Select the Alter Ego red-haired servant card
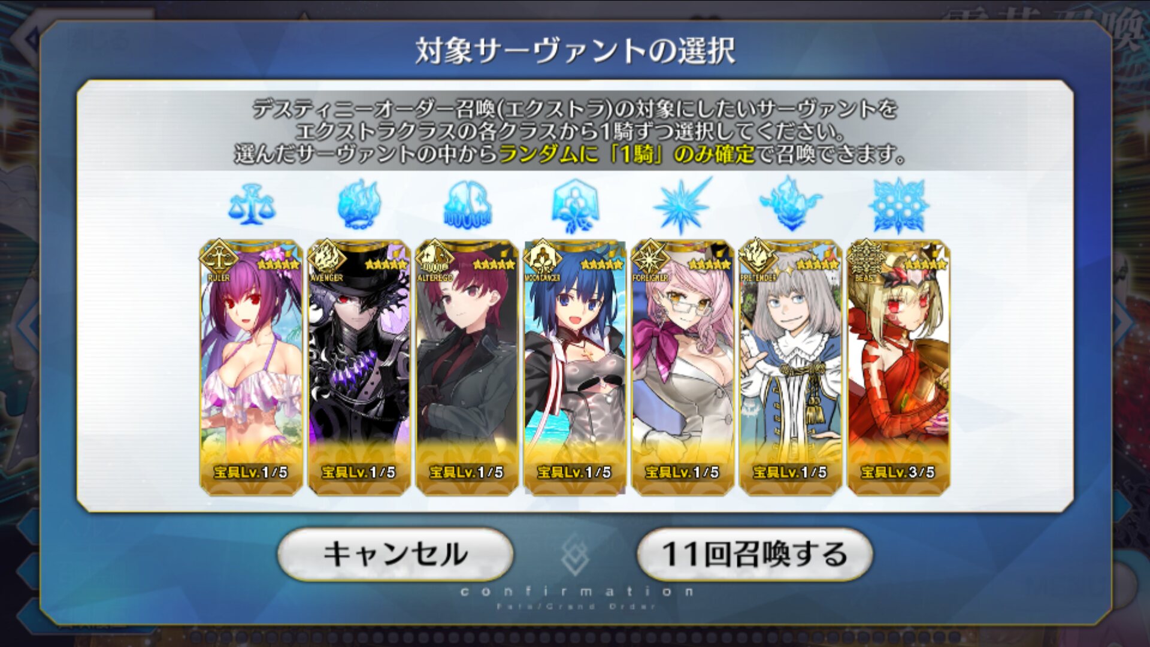The image size is (1150, 647). click(x=467, y=368)
